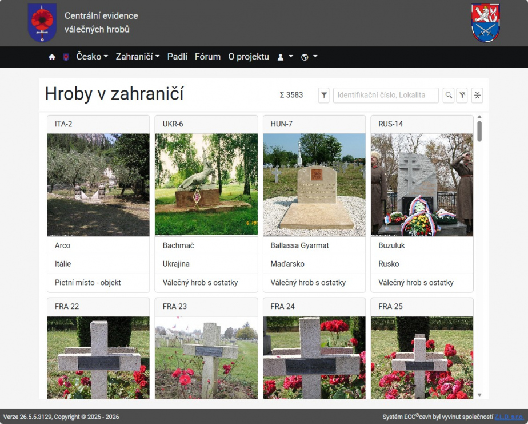Click the scrollbar up arrow
Image resolution: width=528 pixels, height=424 pixels.
(x=479, y=117)
